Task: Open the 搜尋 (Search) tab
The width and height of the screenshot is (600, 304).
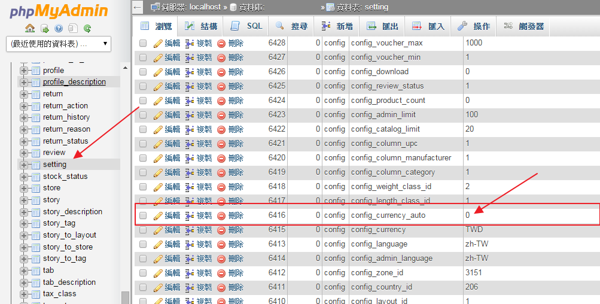Action: (291, 26)
